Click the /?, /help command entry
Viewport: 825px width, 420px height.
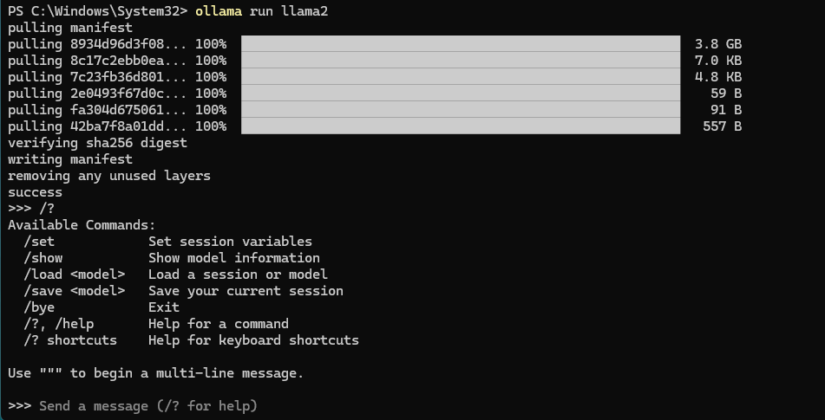click(58, 323)
